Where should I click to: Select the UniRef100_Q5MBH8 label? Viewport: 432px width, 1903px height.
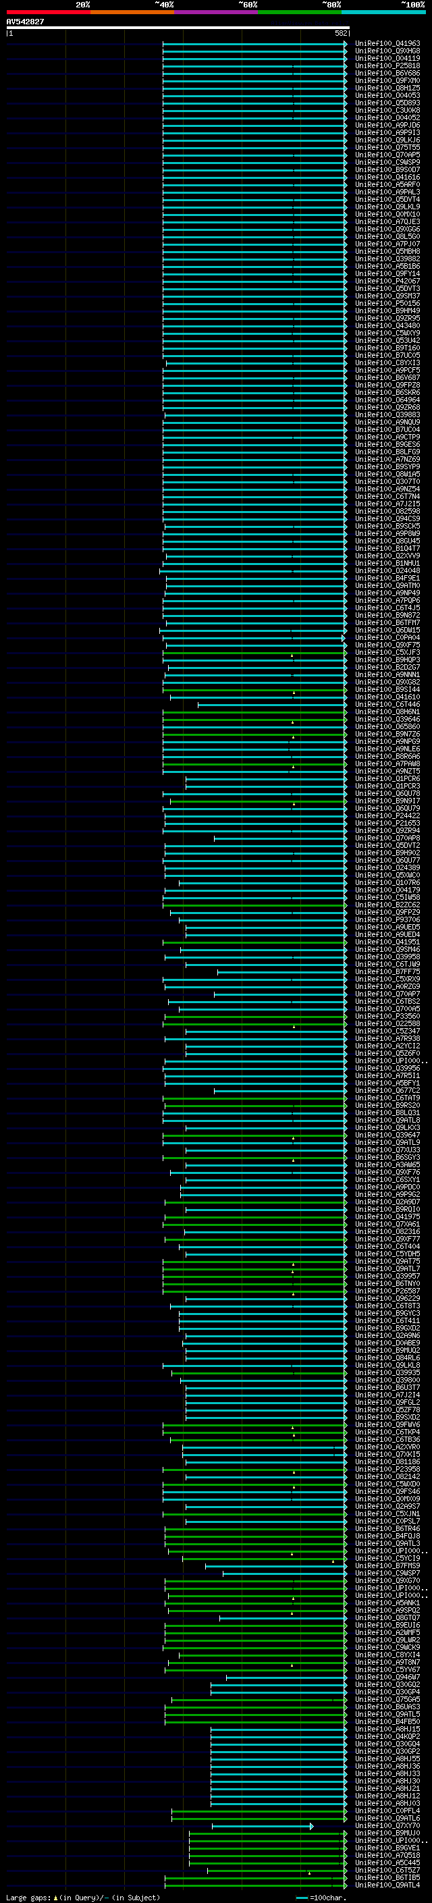pyautogui.click(x=387, y=251)
